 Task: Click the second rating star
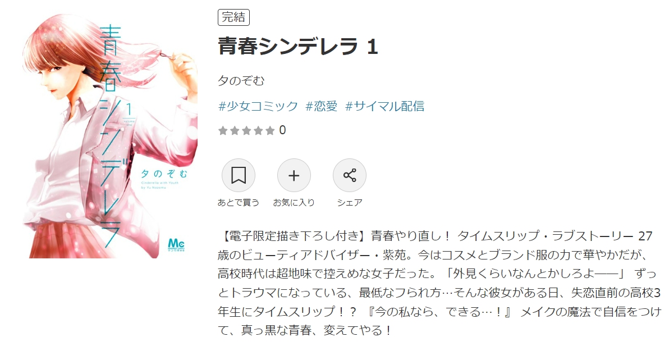click(x=235, y=130)
